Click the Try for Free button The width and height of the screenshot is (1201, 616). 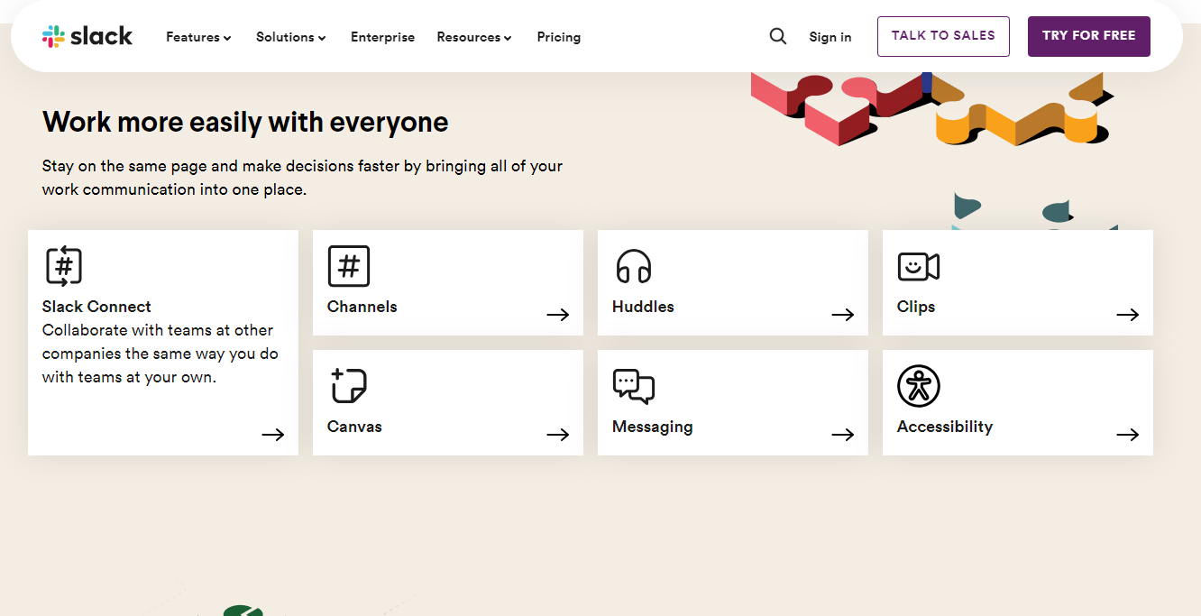click(1089, 36)
